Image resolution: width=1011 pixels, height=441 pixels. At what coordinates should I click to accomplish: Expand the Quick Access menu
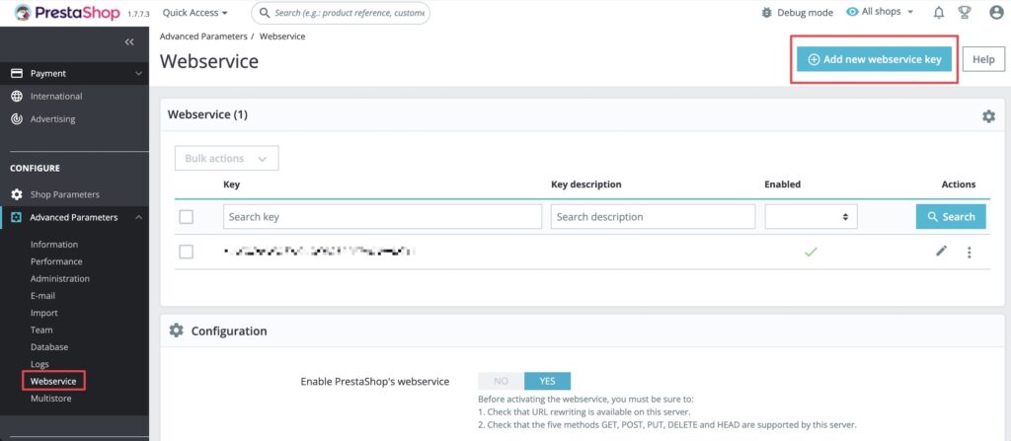coord(194,12)
